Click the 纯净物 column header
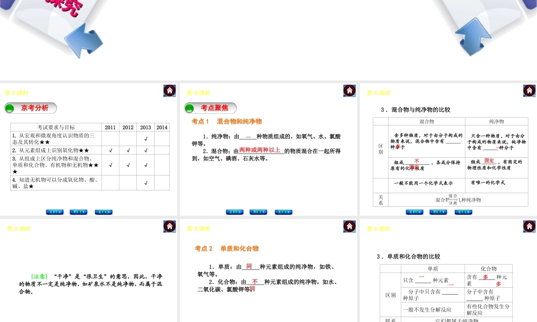This screenshot has height=322, width=537. (497, 121)
